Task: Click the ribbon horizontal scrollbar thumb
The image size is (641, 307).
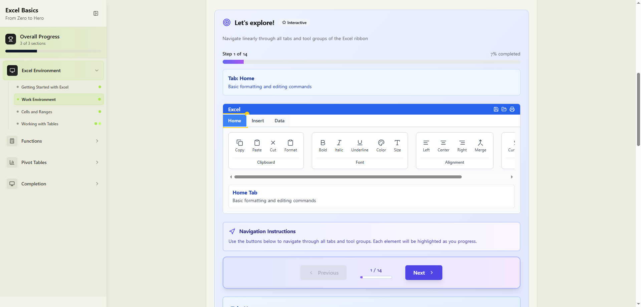Action: (x=348, y=177)
